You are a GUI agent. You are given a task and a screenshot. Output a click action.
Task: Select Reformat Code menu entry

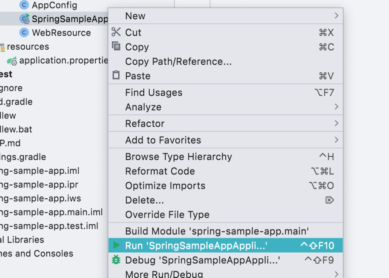(160, 171)
